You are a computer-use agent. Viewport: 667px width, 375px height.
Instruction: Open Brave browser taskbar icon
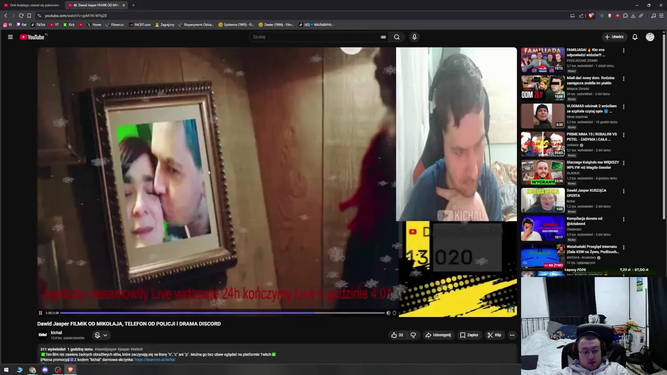coord(70,370)
